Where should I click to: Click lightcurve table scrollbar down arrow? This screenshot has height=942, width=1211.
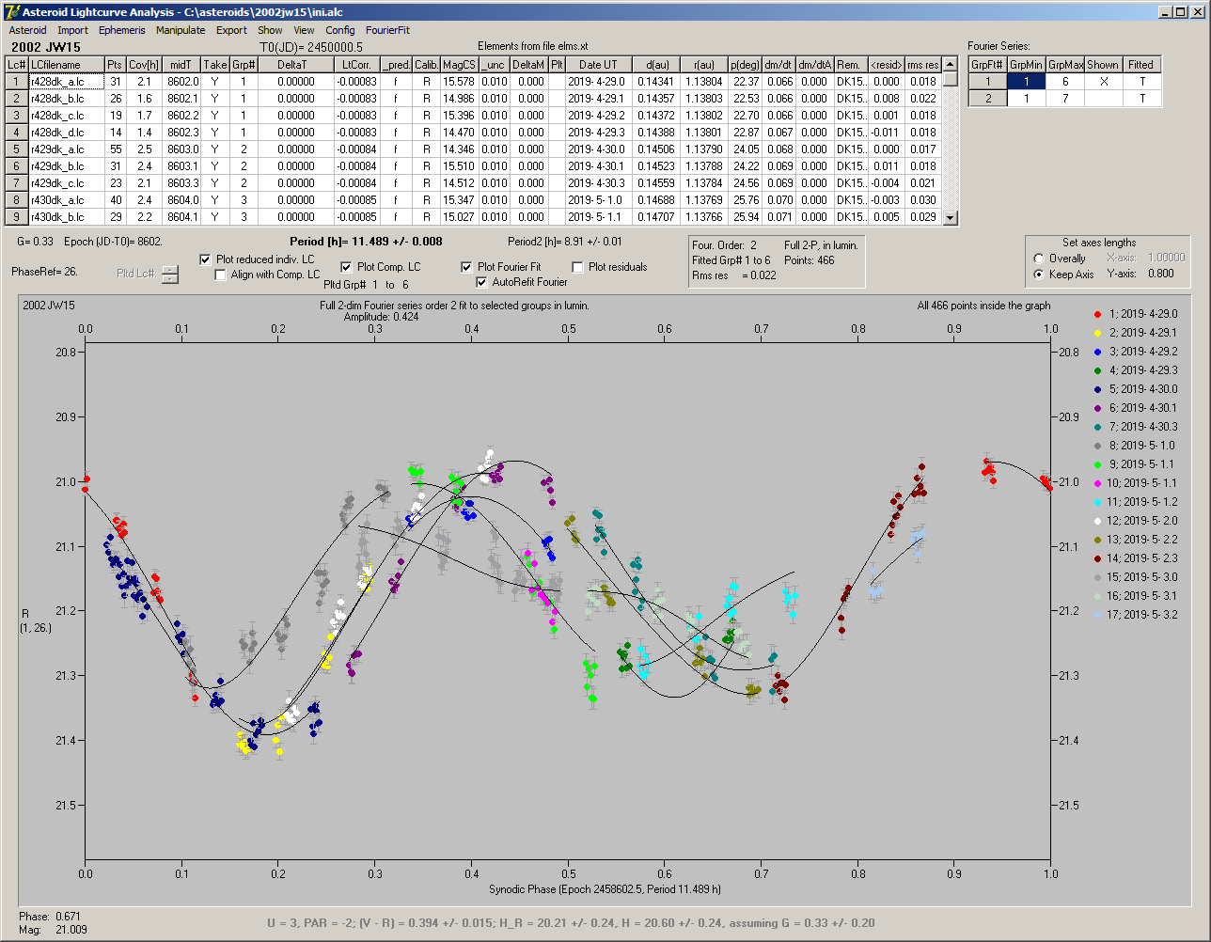click(x=950, y=217)
